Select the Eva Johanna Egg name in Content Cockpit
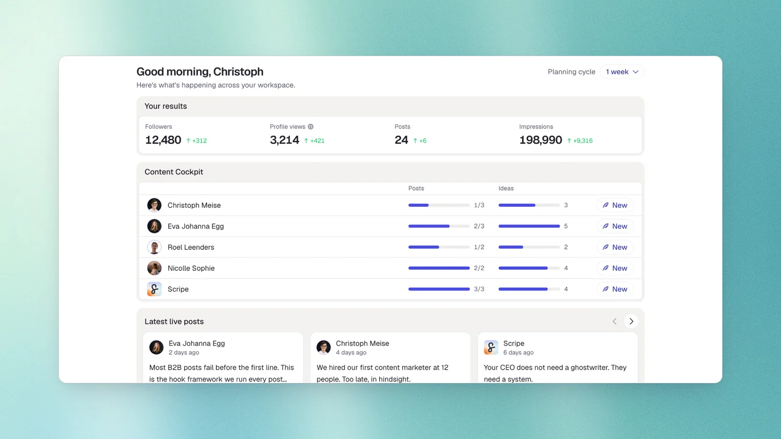 coord(196,226)
